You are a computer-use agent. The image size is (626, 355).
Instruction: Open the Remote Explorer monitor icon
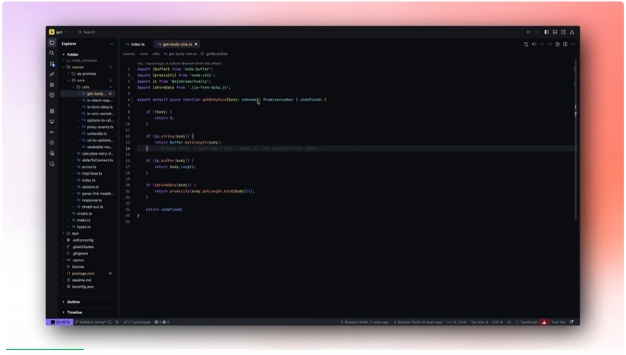pos(52,122)
